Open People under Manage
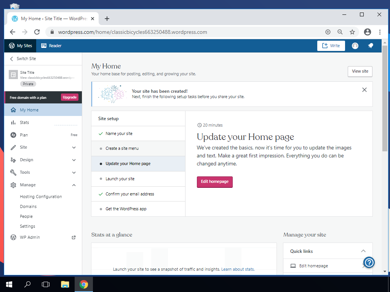Screen dimensions: 390x292 pyautogui.click(x=26, y=216)
